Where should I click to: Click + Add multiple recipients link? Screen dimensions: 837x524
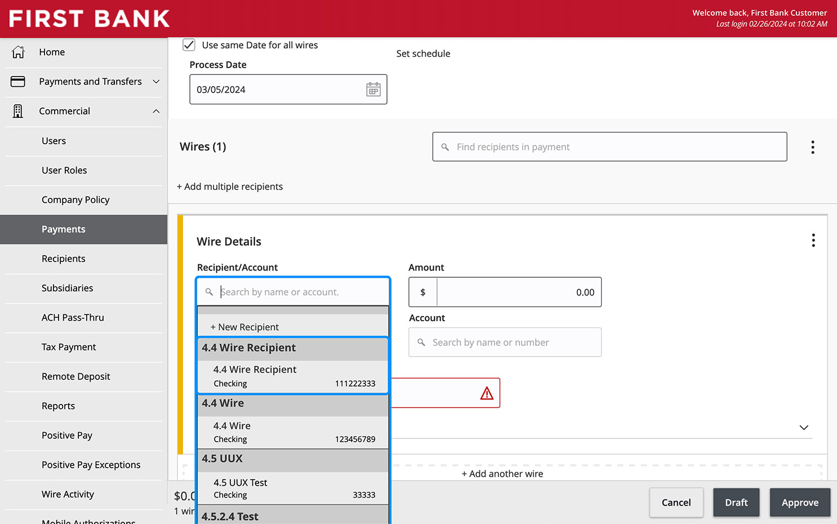230,186
